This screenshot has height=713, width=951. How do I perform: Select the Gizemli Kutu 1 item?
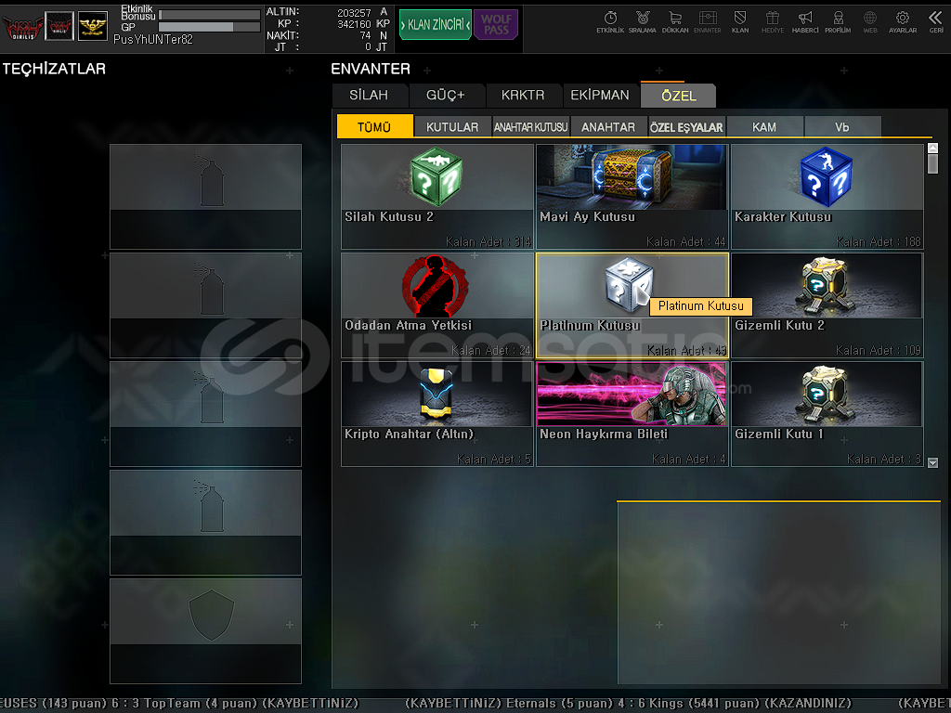point(827,414)
